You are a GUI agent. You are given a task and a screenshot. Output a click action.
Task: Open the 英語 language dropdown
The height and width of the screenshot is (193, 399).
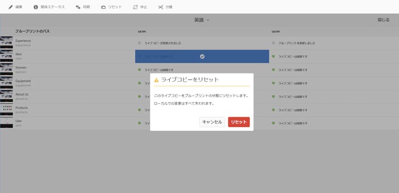coord(202,20)
